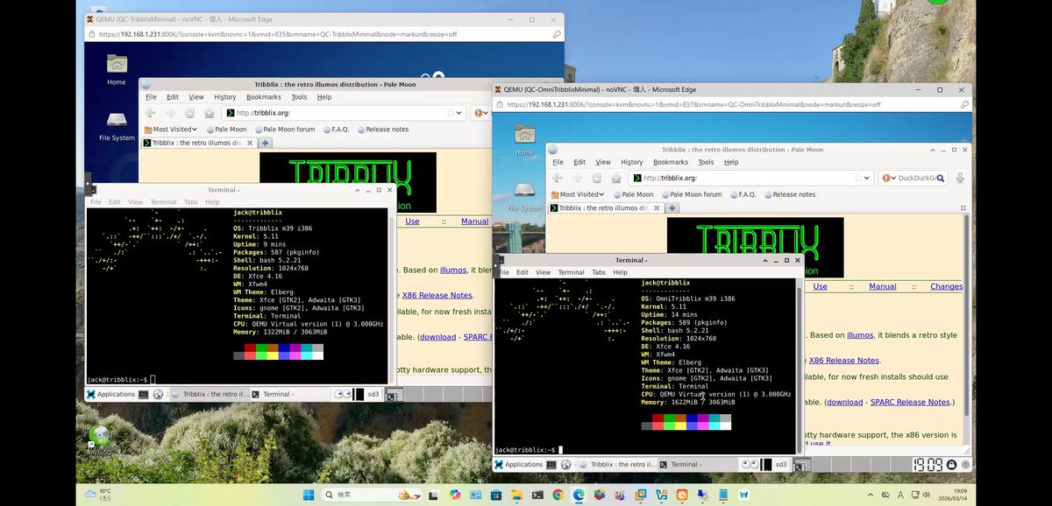Open Microsoft Edge from Windows taskbar
Viewport: 1052px width, 506px height.
pos(579,495)
